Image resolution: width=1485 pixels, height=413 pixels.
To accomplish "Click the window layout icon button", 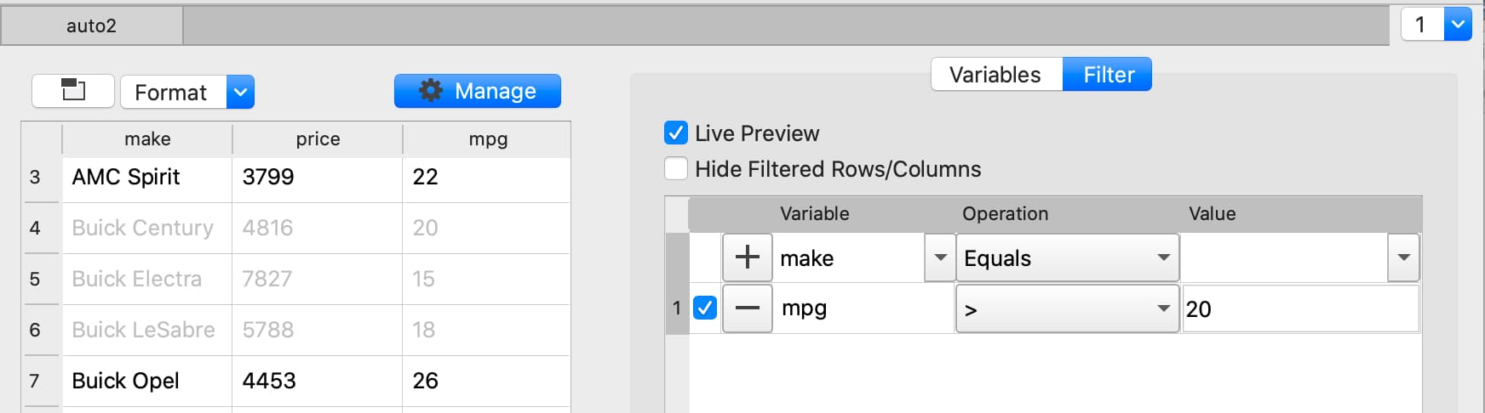I will 73,91.
